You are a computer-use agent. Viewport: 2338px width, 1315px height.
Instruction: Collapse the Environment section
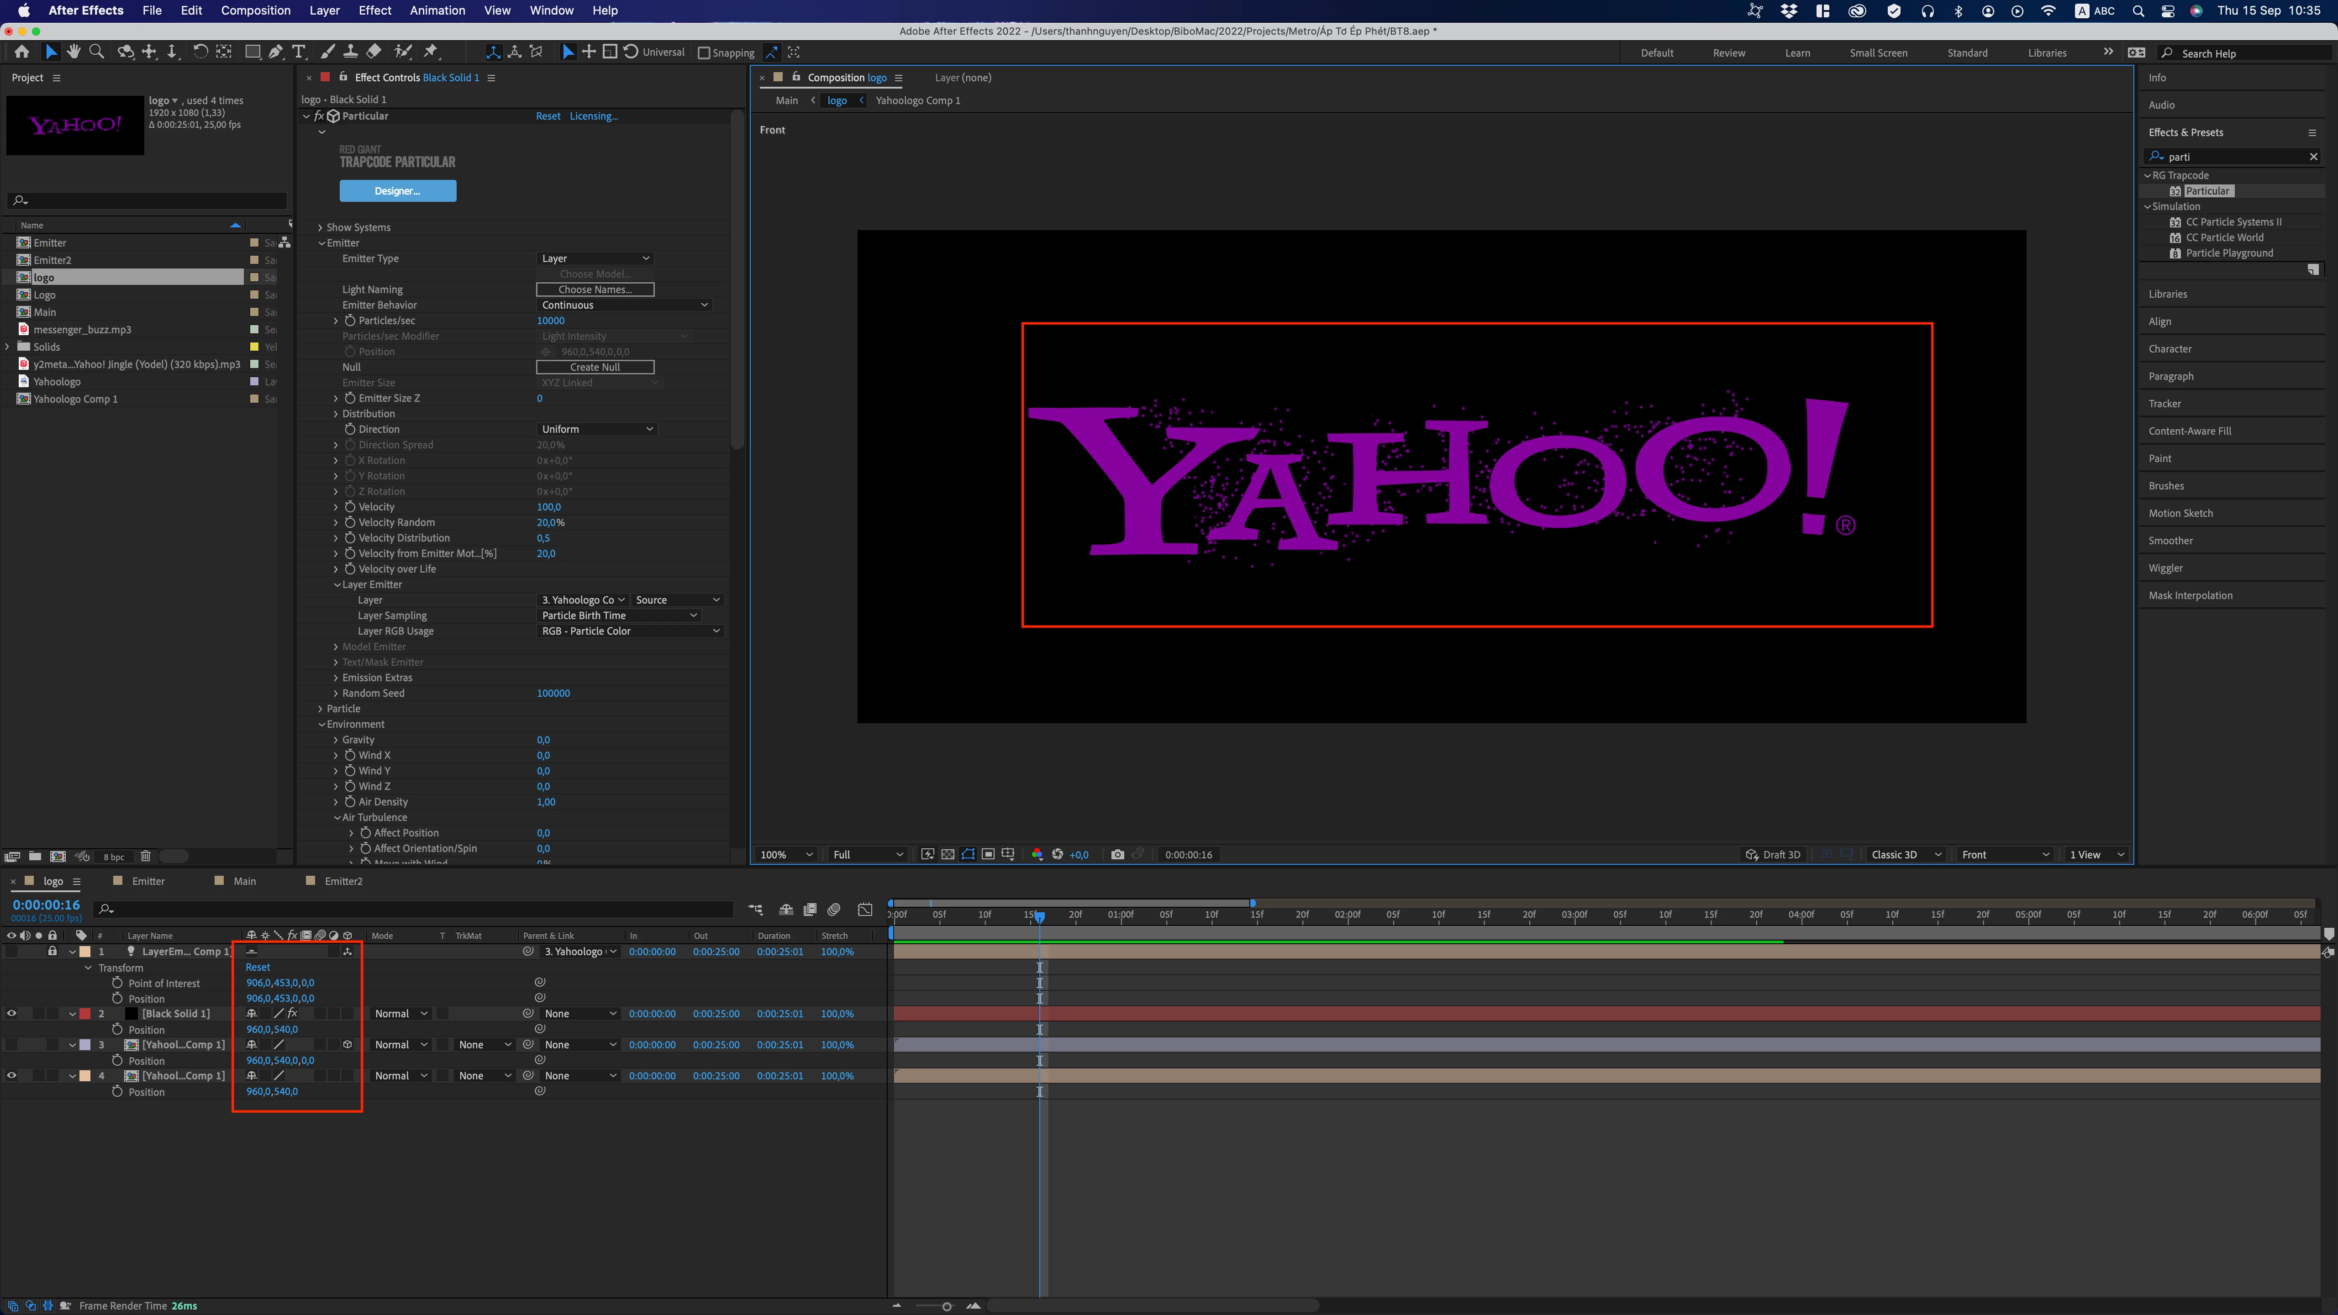tap(321, 724)
